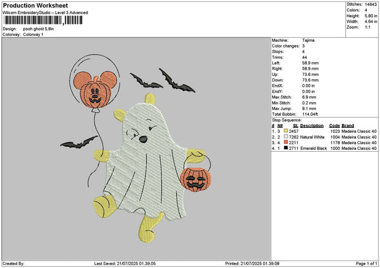Select the "Emerald Black" description

313,149
